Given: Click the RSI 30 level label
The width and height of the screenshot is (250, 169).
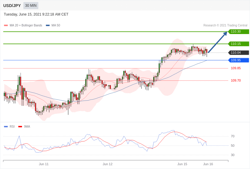Looking at the screenshot, I should point(233,155).
